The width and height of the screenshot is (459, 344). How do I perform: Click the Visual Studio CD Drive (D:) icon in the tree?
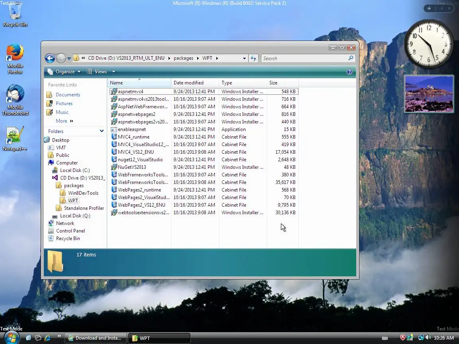pyautogui.click(x=55, y=178)
